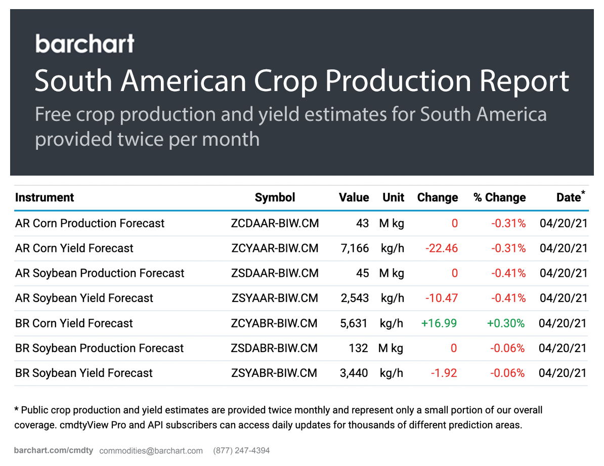Click the South American Crop Production Report title
The width and height of the screenshot is (604, 466).
point(301,81)
